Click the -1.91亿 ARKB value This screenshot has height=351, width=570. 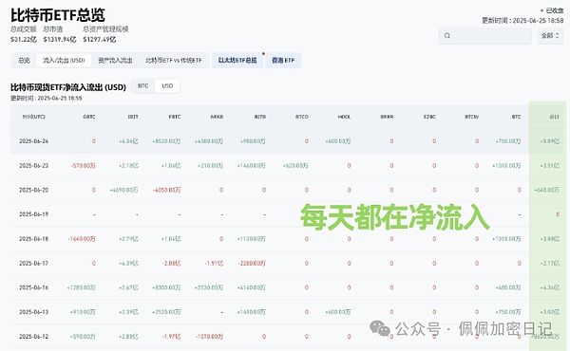(214, 263)
